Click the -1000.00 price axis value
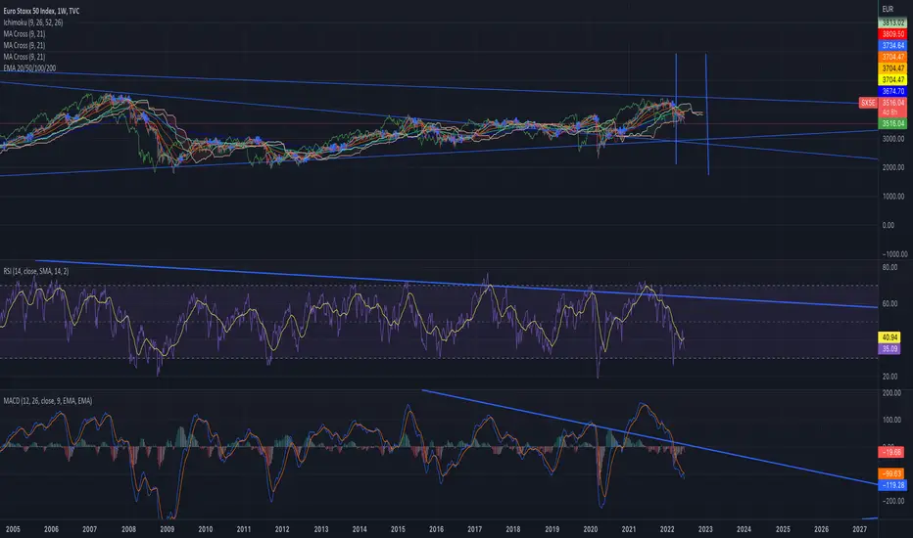Image resolution: width=913 pixels, height=538 pixels. click(x=893, y=254)
